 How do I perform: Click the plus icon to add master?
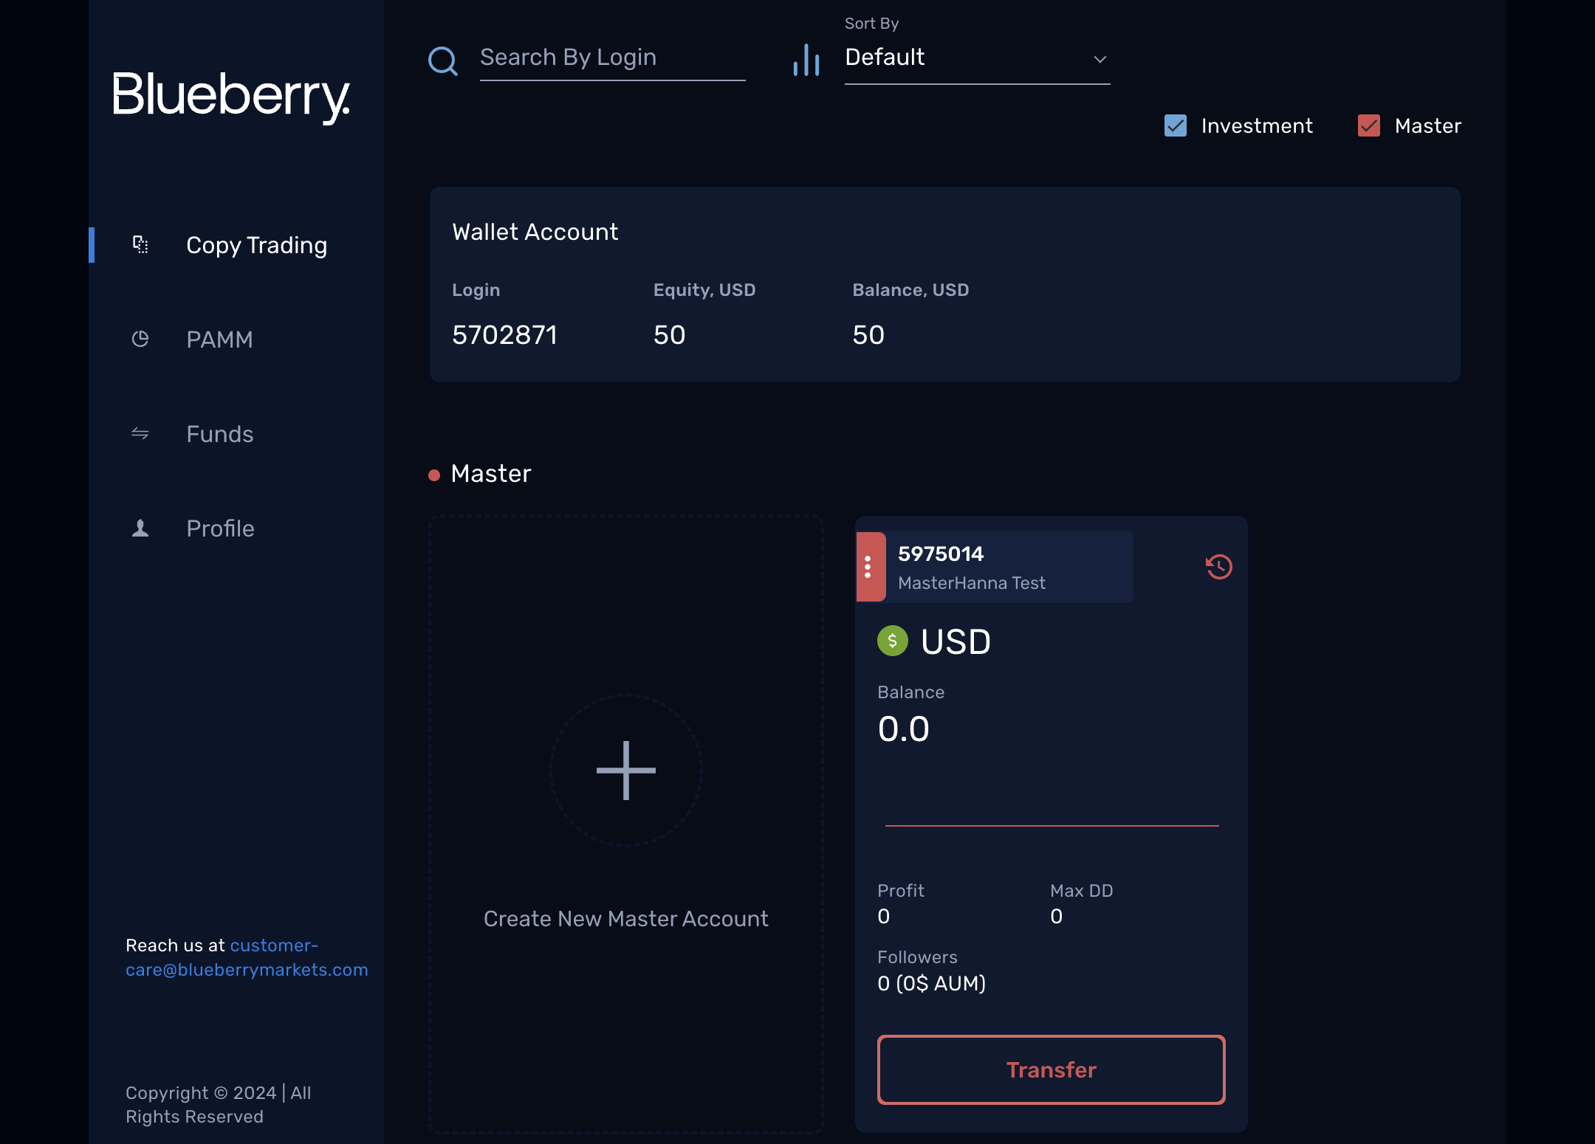[x=626, y=771]
